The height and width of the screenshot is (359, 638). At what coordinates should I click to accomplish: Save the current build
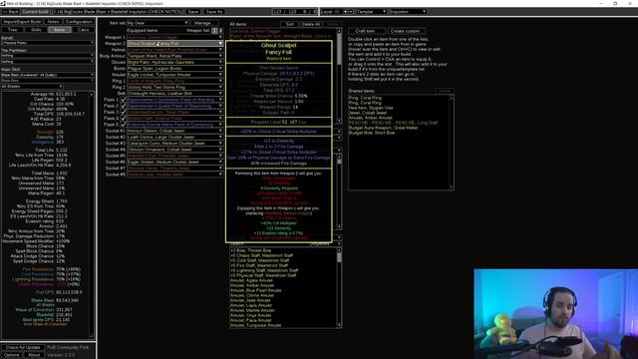click(x=193, y=11)
